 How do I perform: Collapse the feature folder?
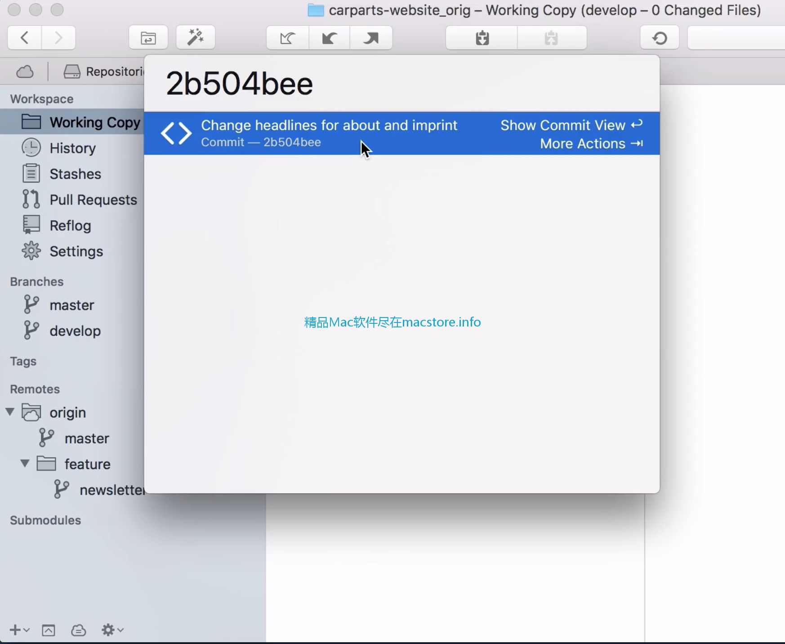pyautogui.click(x=25, y=463)
